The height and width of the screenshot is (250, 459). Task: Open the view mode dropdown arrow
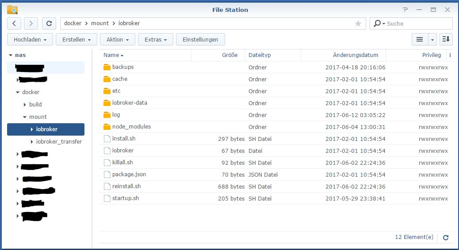(x=432, y=39)
